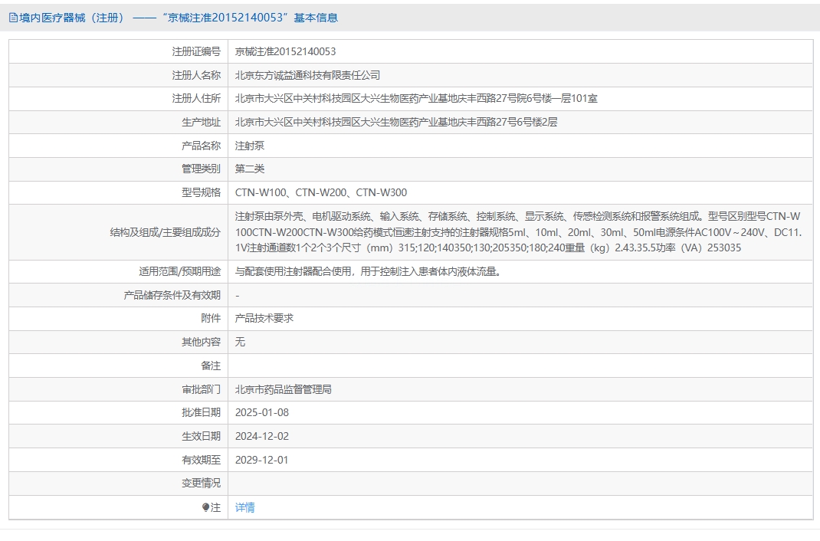
Task: Click other content value 无
Action: [240, 342]
